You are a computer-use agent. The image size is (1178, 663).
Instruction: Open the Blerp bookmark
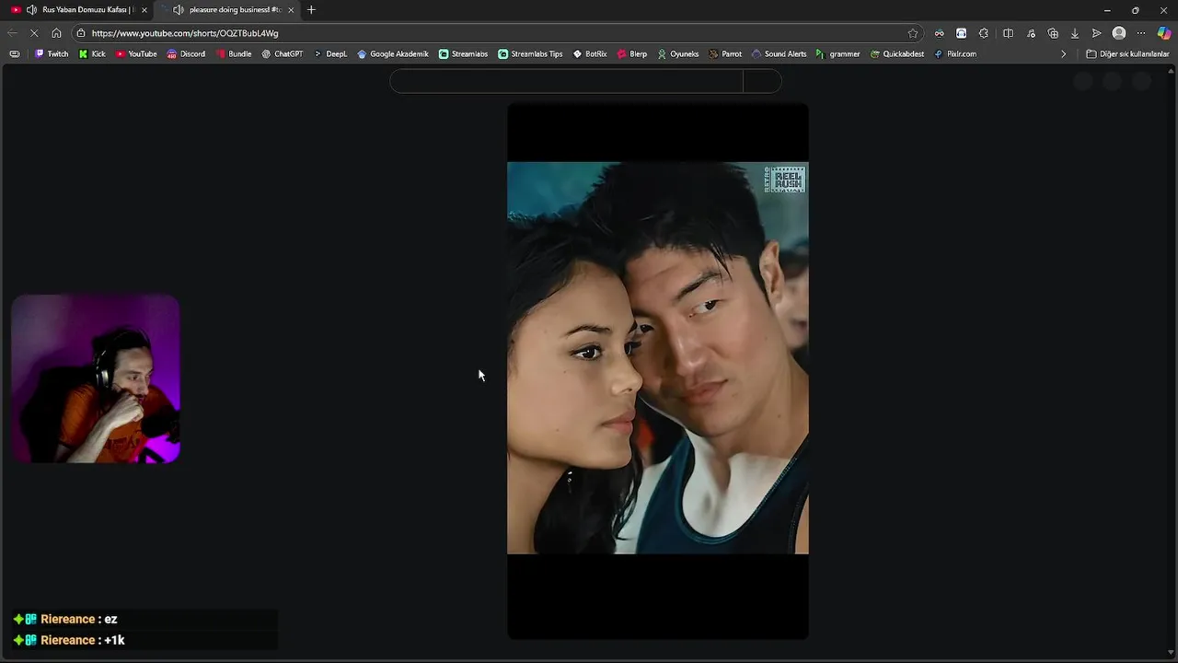632,54
